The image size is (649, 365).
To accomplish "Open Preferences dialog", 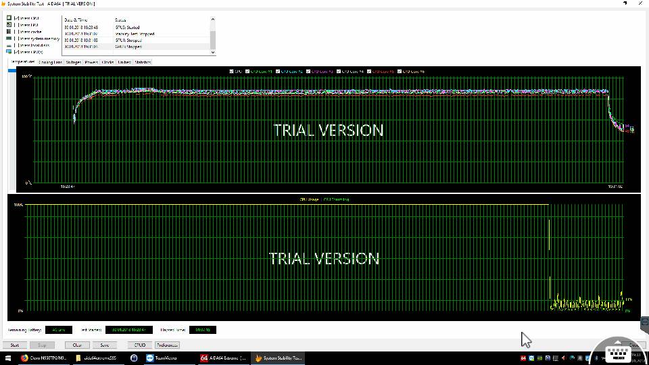I will 167,345.
